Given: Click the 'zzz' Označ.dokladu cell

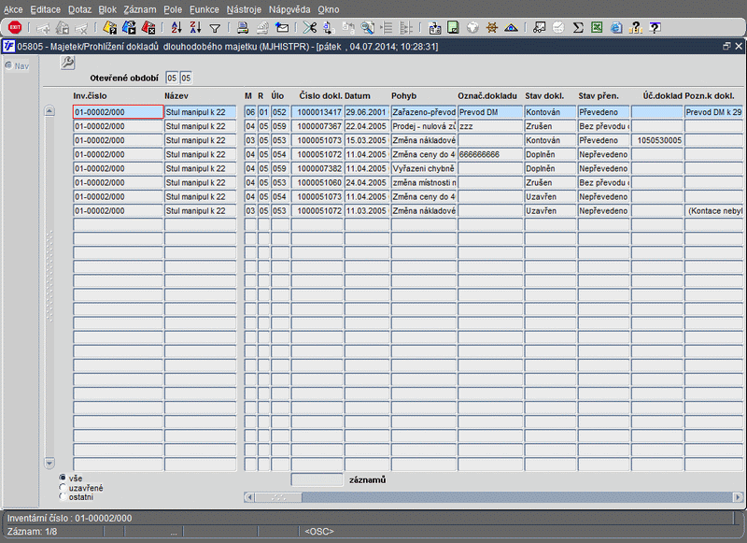Looking at the screenshot, I should (x=490, y=126).
